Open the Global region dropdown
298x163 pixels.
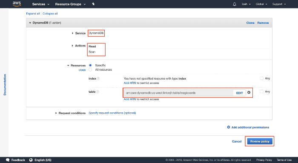click(x=261, y=4)
